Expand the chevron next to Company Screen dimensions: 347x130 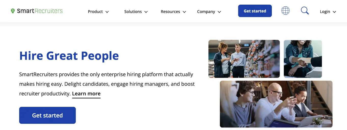(x=219, y=12)
